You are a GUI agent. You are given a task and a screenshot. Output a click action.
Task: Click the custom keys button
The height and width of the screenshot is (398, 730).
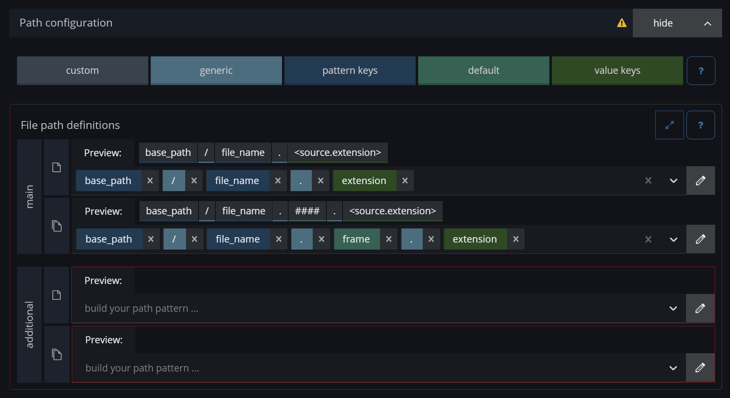click(82, 70)
